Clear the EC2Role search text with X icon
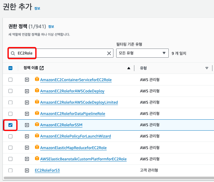The image size is (214, 182). [109, 53]
